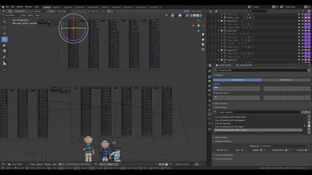The image size is (312, 175).
Task: Toggle the Axes checkbox in Viewport Display
Action: (x=242, y=150)
